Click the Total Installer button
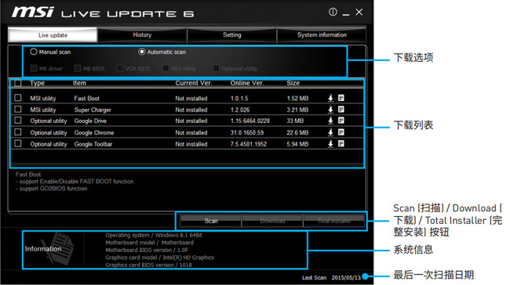 [334, 221]
